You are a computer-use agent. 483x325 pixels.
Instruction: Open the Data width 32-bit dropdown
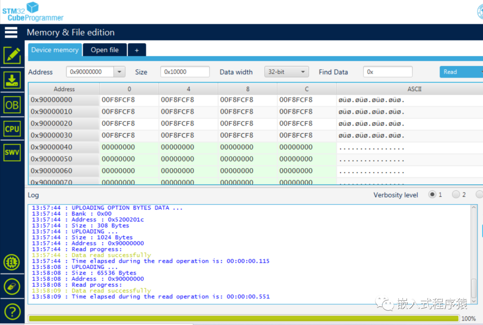tap(286, 72)
